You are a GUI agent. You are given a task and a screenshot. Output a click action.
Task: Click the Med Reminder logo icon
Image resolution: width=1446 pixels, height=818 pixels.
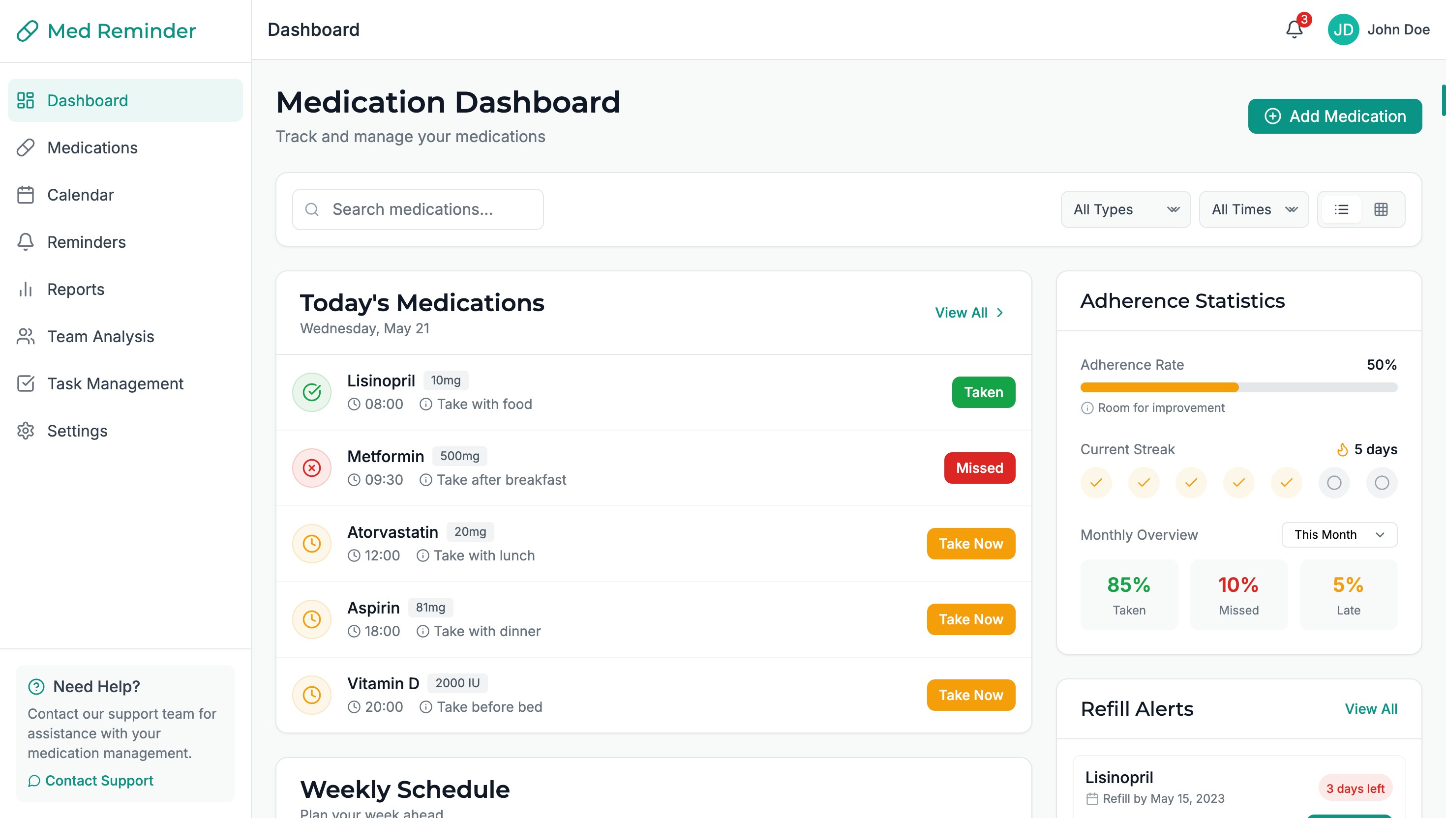click(x=28, y=30)
